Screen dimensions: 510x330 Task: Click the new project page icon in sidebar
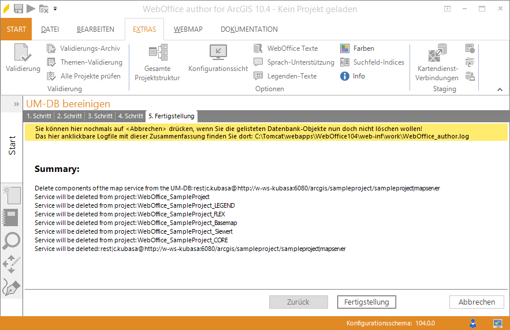click(12, 194)
